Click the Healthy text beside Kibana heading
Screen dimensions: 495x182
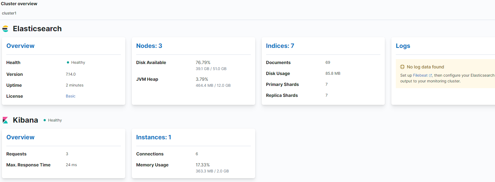pos(55,120)
